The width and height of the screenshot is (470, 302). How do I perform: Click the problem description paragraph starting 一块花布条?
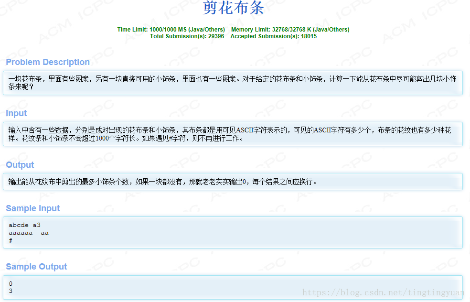[232, 83]
